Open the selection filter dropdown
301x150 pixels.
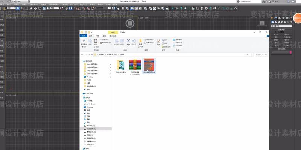[12, 8]
